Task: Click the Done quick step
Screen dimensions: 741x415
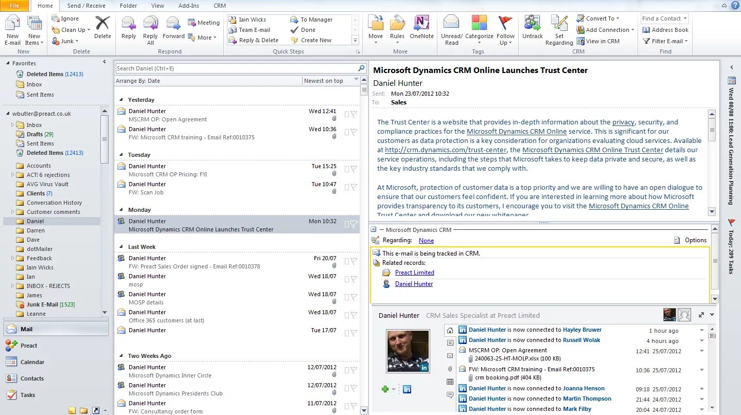Action: click(304, 30)
